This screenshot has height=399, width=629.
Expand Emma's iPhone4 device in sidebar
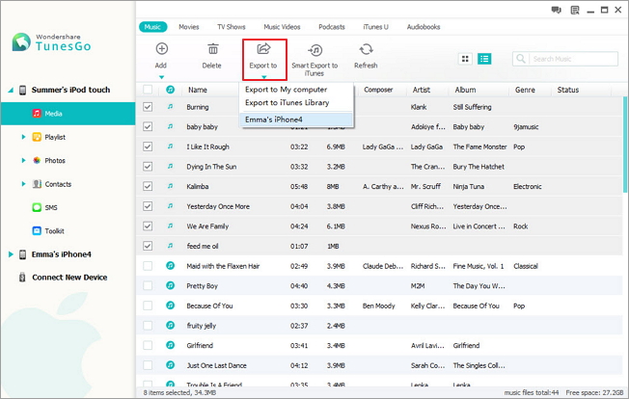pos(11,254)
